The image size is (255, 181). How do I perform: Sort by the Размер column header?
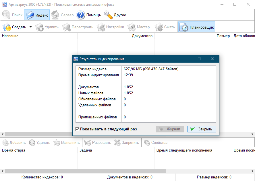coord(193,36)
